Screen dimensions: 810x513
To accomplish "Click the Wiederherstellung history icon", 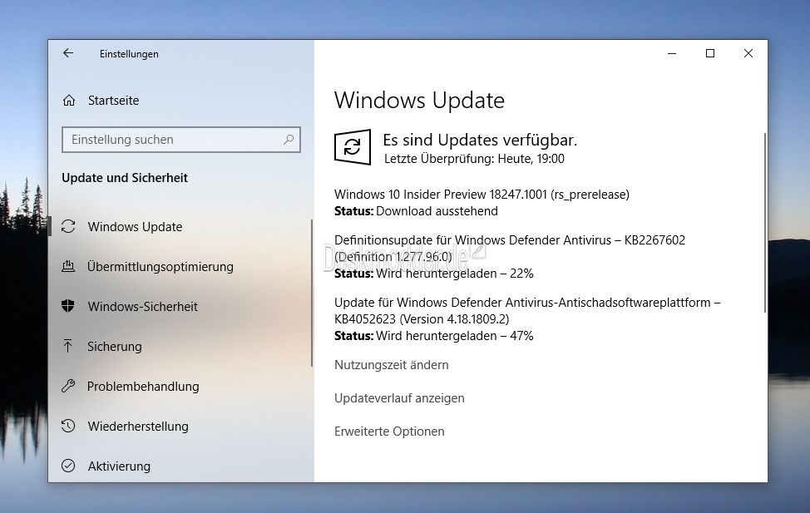I will (68, 426).
